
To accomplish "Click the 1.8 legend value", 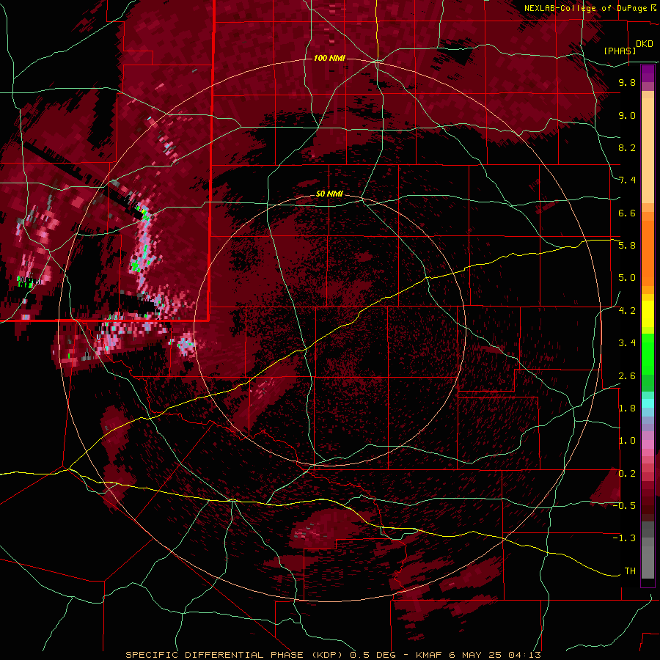I will coord(627,408).
